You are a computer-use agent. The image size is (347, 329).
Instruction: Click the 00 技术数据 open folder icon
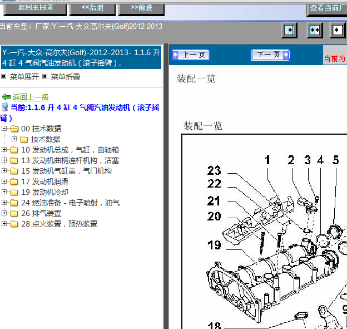pos(14,129)
